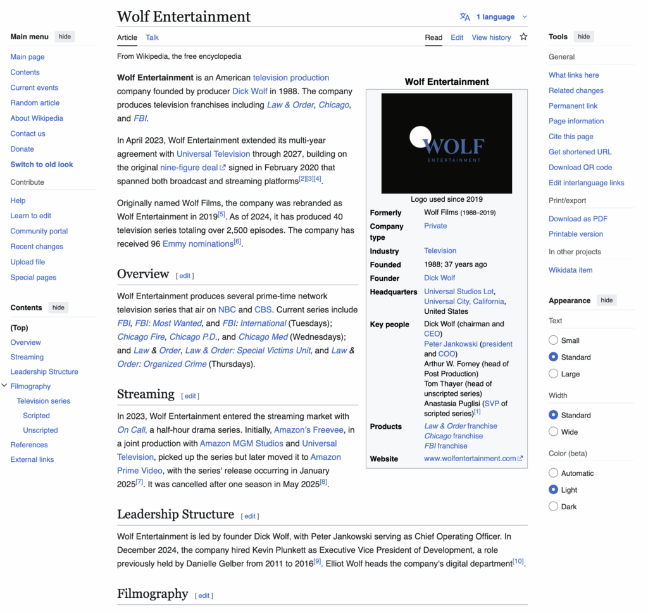Choose Light color mode
This screenshot has width=648, height=613.
point(553,490)
